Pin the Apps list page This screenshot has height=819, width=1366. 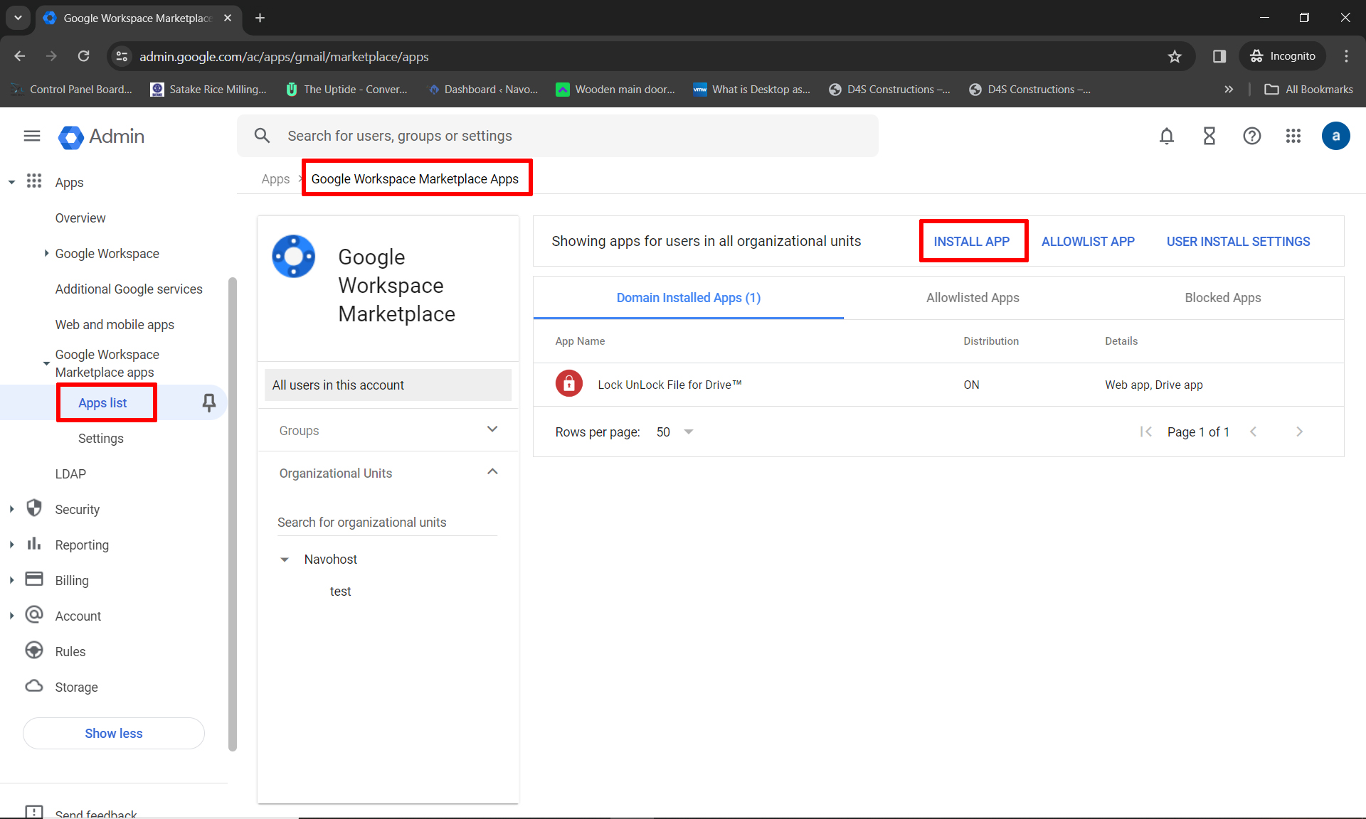pyautogui.click(x=208, y=402)
